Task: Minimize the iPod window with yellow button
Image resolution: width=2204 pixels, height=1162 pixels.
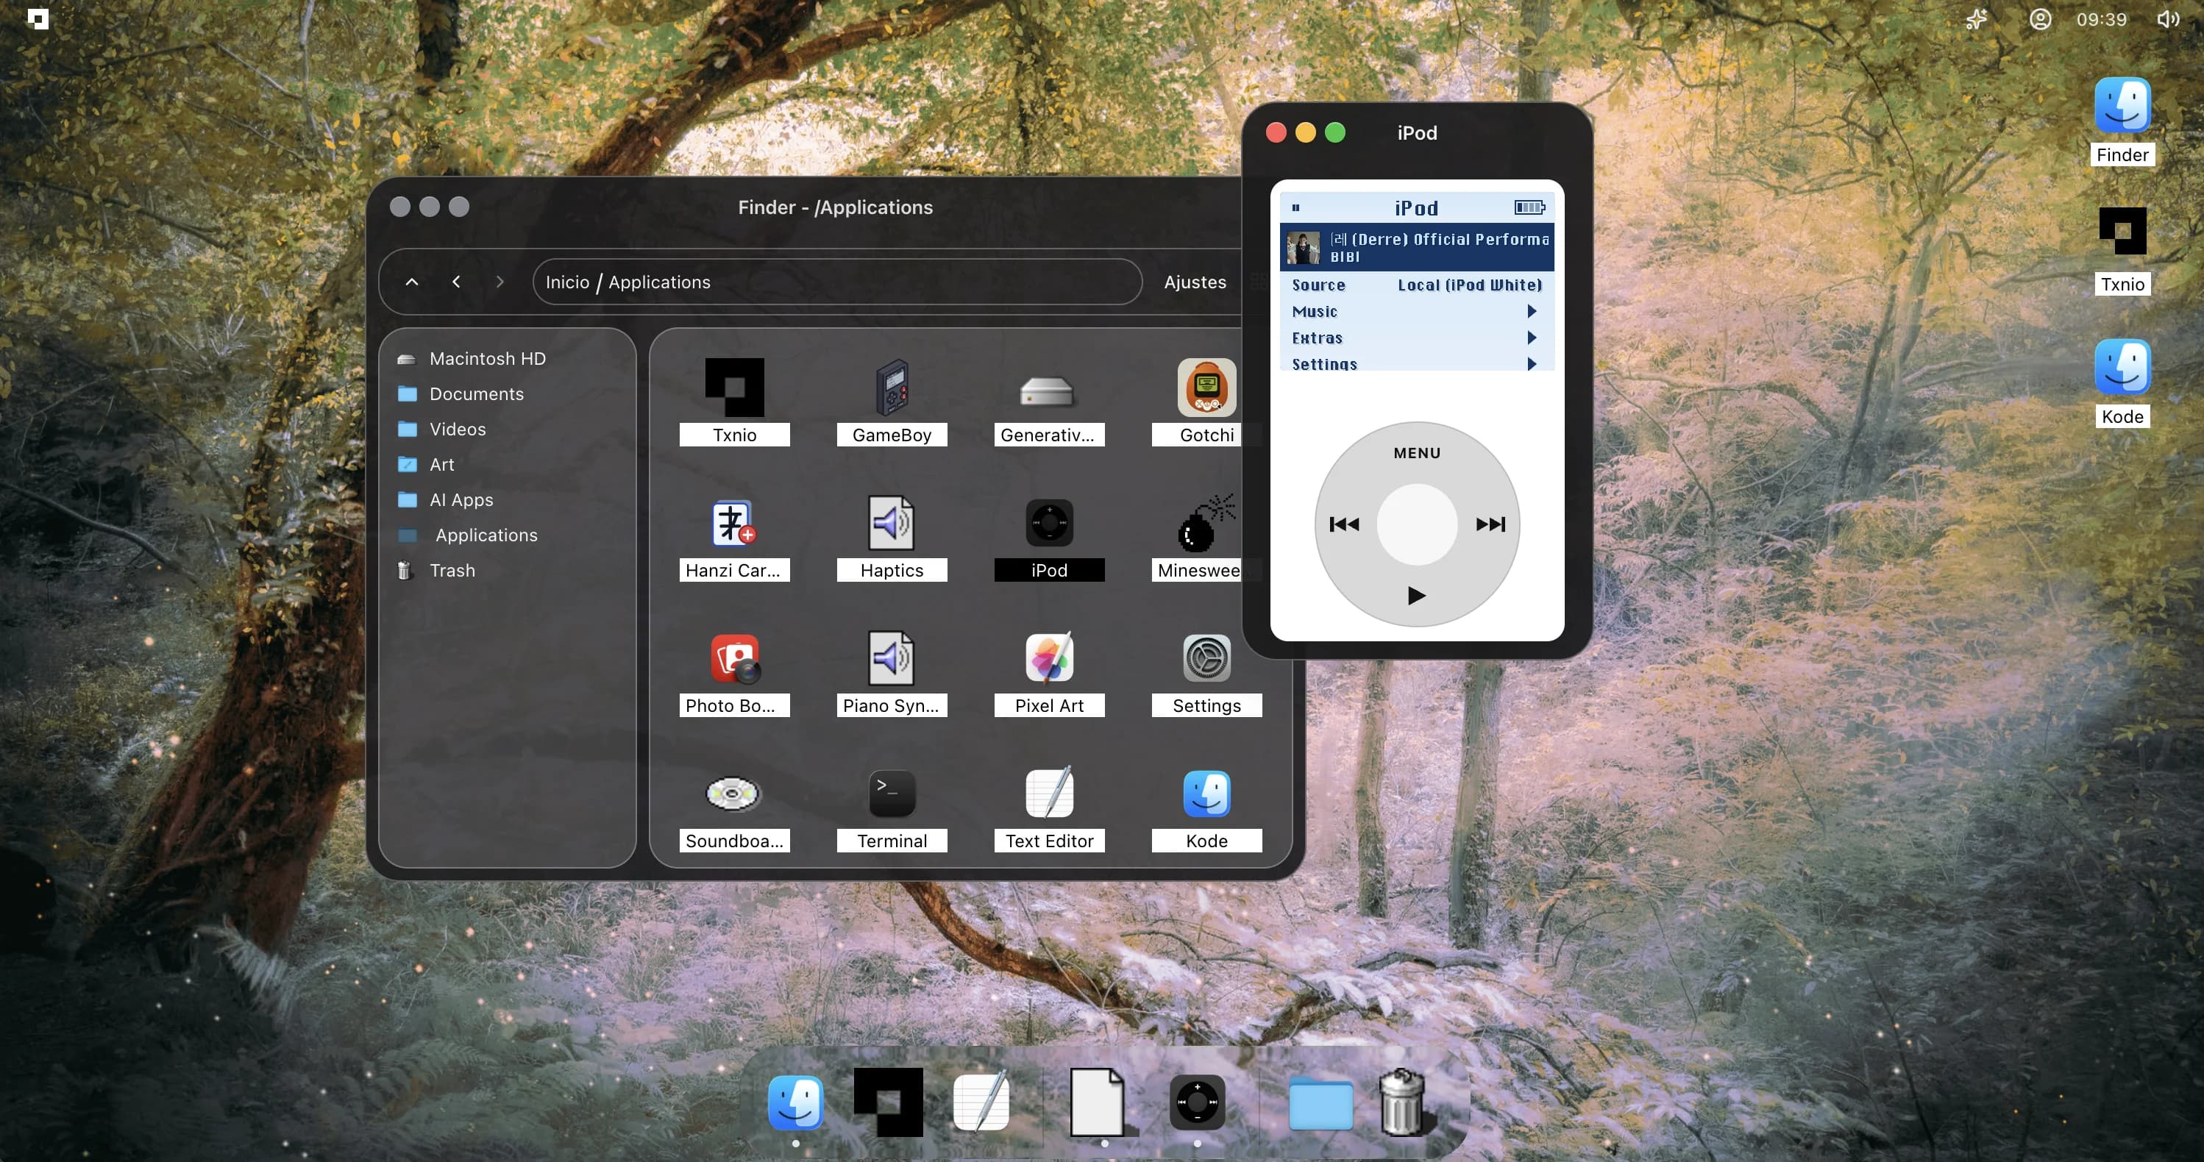Action: pos(1305,132)
